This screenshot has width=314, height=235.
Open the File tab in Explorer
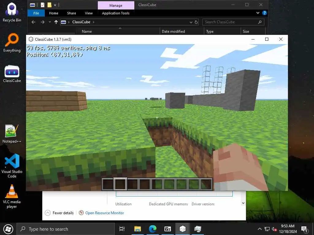pyautogui.click(x=36, y=13)
